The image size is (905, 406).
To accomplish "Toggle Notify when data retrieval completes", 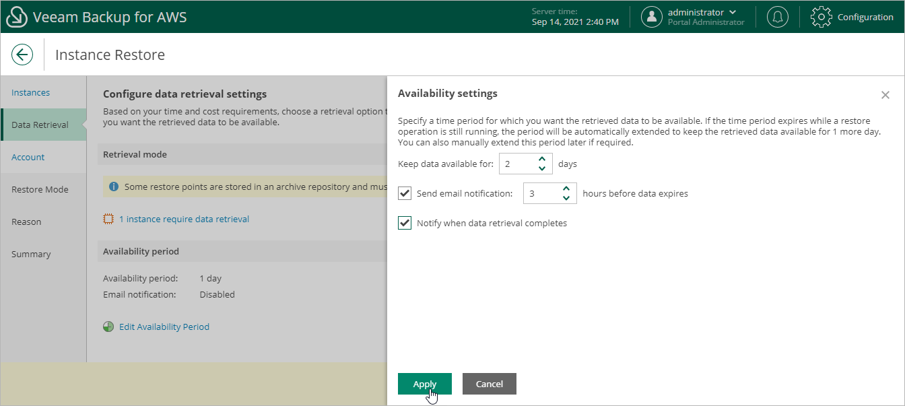I will point(405,223).
